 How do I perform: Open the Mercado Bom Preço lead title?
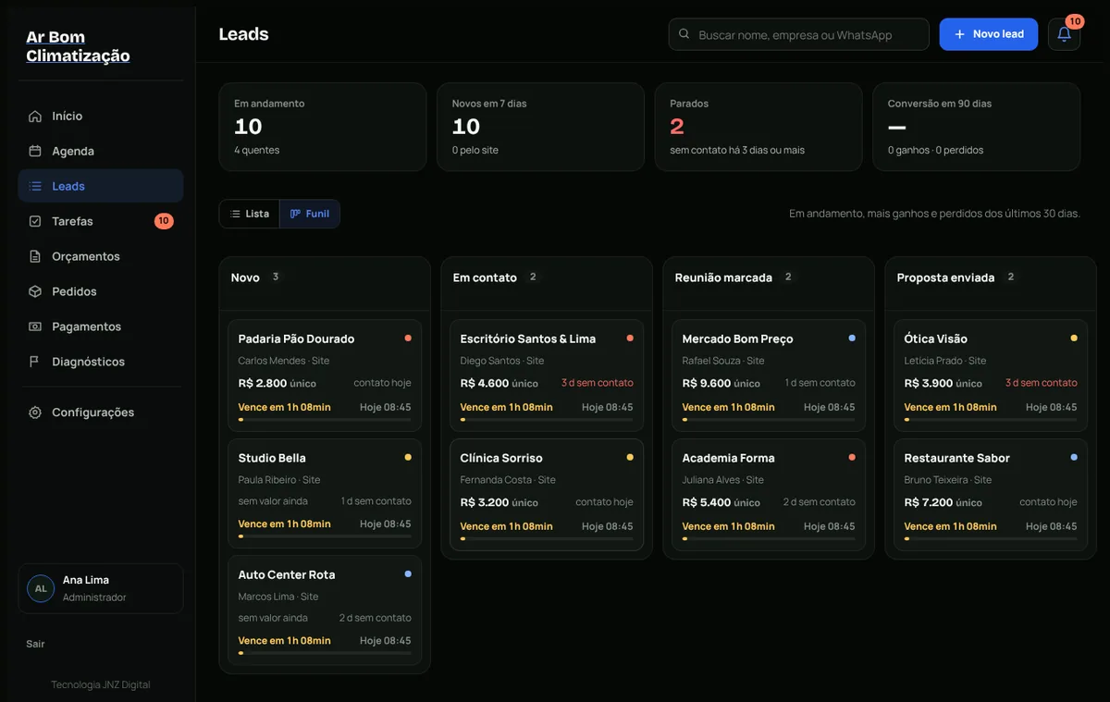[737, 339]
